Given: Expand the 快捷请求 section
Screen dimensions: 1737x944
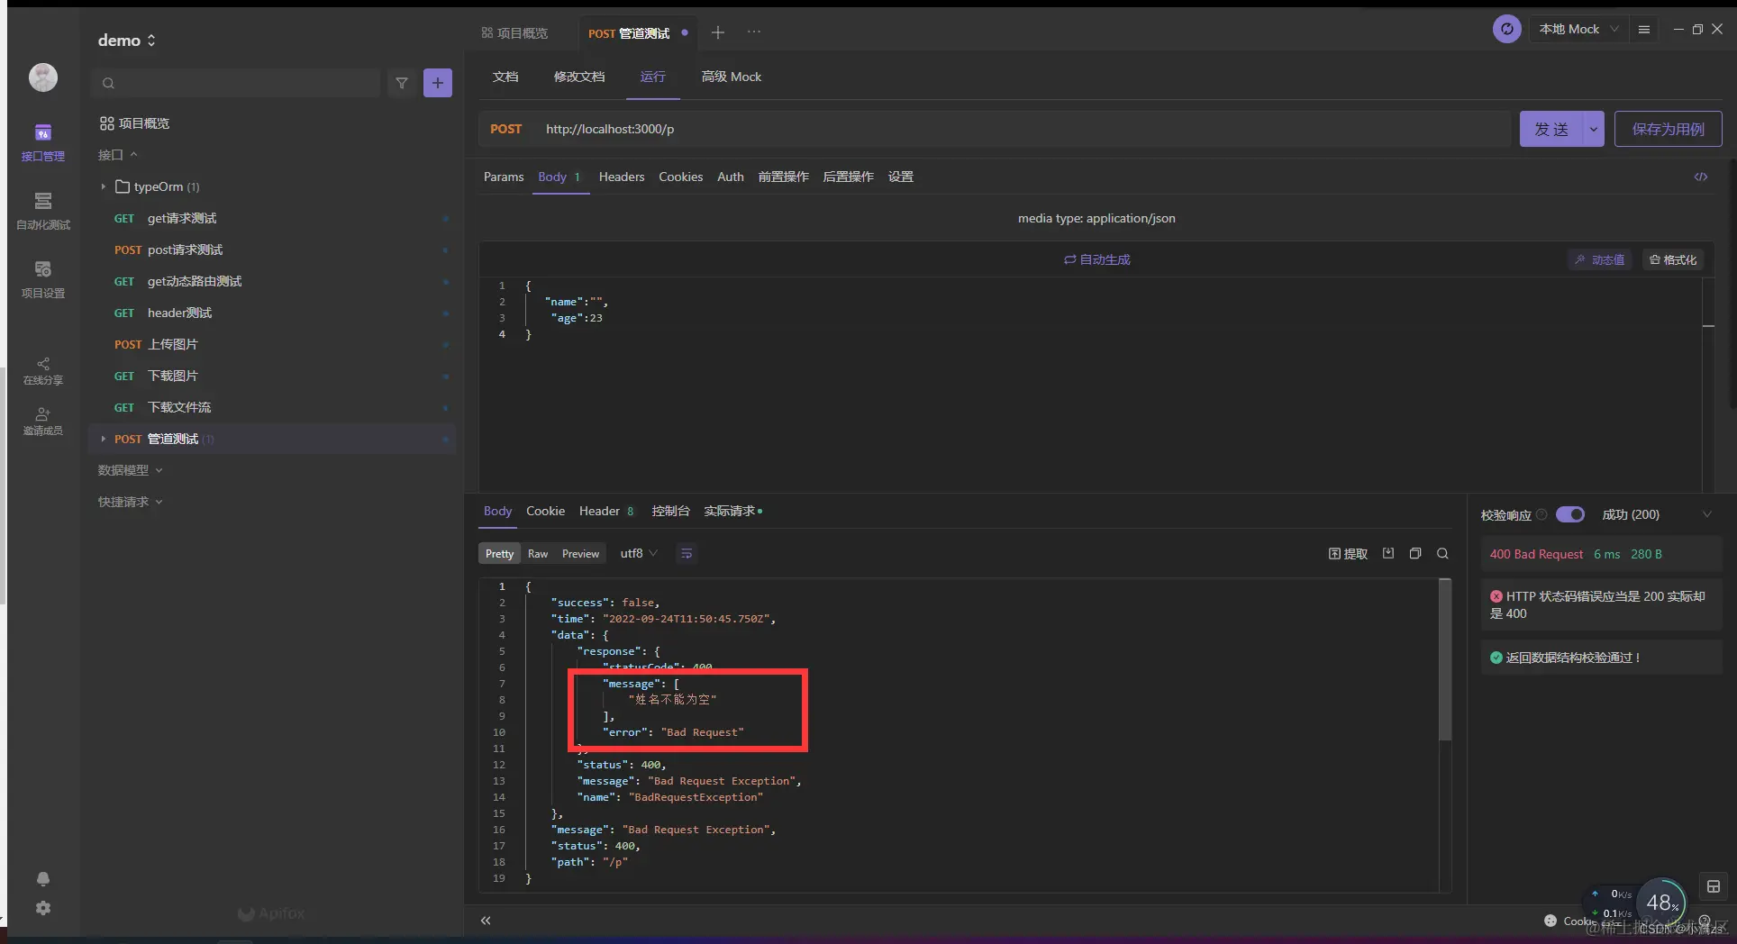Looking at the screenshot, I should [130, 502].
